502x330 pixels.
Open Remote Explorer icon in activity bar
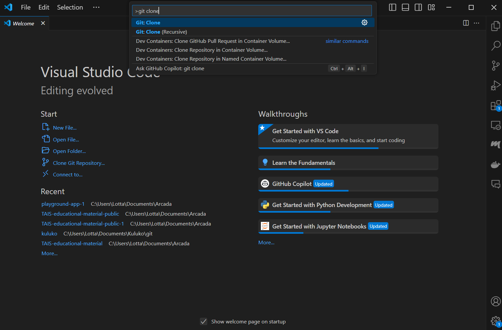click(x=495, y=125)
